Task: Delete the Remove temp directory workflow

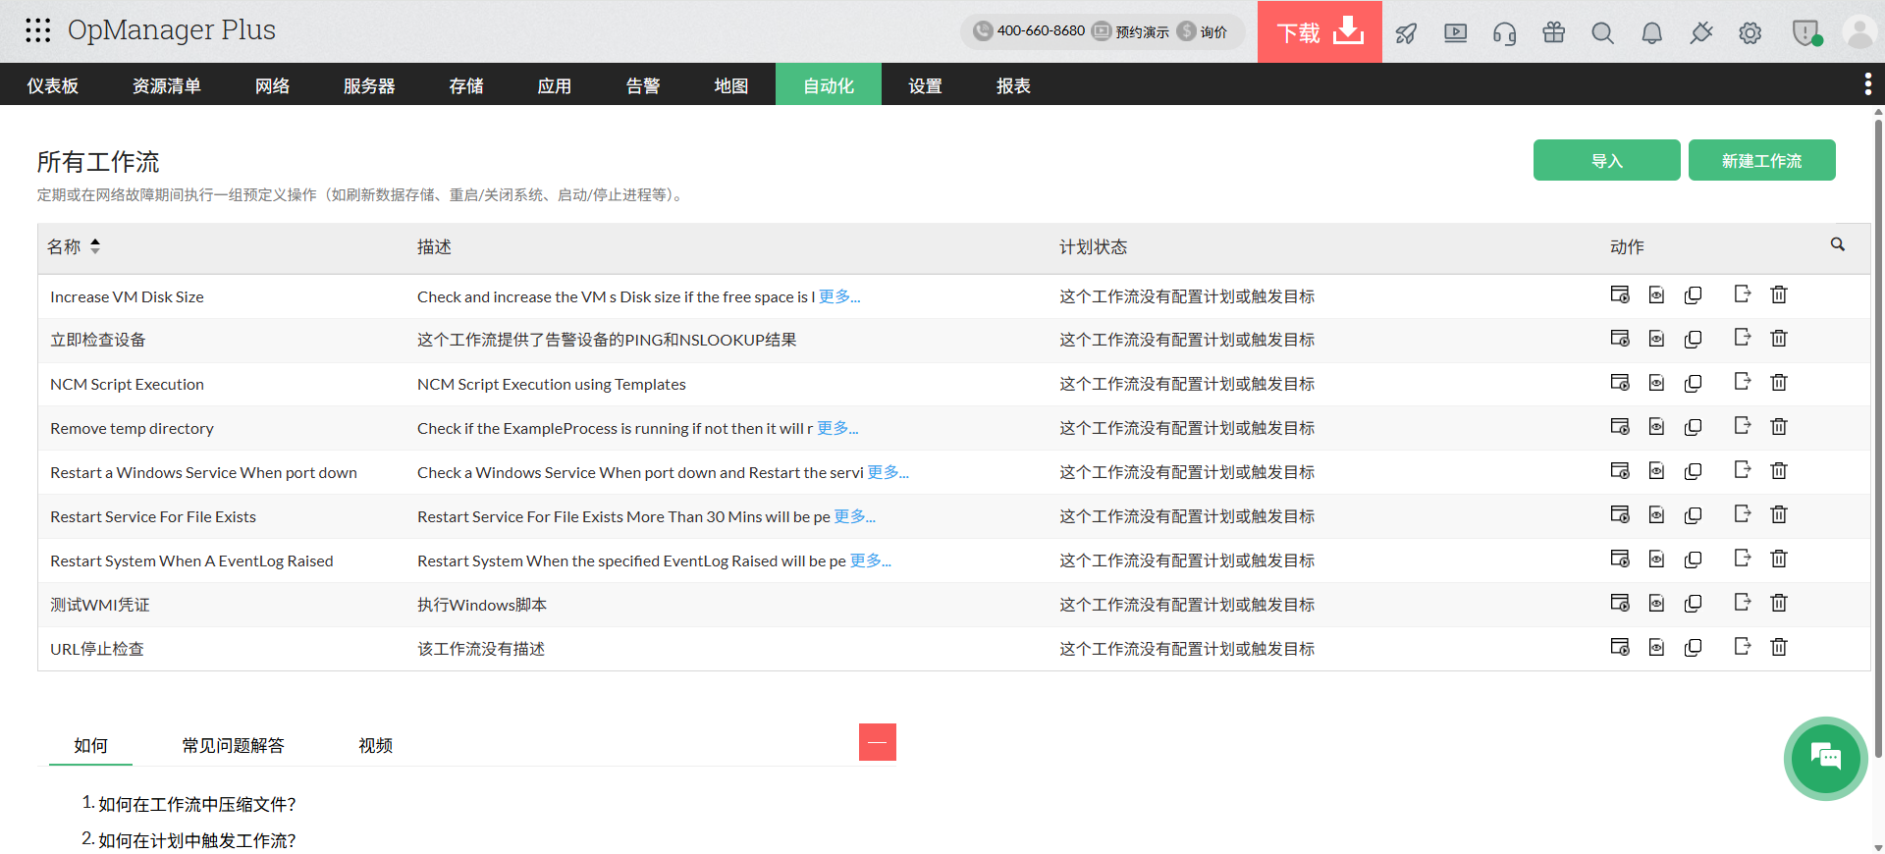Action: (1779, 426)
